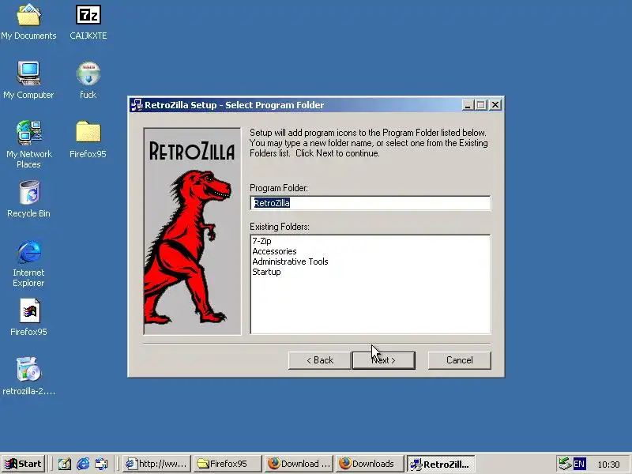This screenshot has height=474, width=632.
Task: Switch to Firefox95 folder taskbar button
Action: tap(228, 464)
